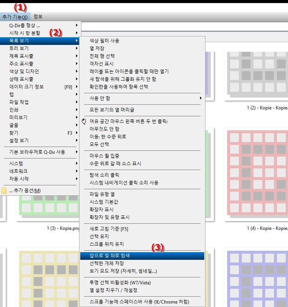
Task: Toggle 투명 선택 비활성화 (W7/Vista)
Action: click(142, 282)
